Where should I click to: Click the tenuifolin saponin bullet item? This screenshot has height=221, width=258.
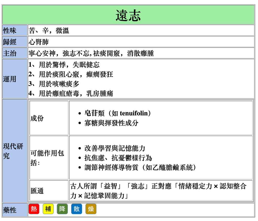click(118, 113)
